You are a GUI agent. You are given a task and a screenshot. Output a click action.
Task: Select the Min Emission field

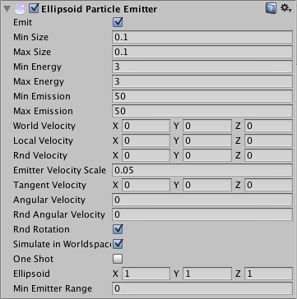click(202, 96)
